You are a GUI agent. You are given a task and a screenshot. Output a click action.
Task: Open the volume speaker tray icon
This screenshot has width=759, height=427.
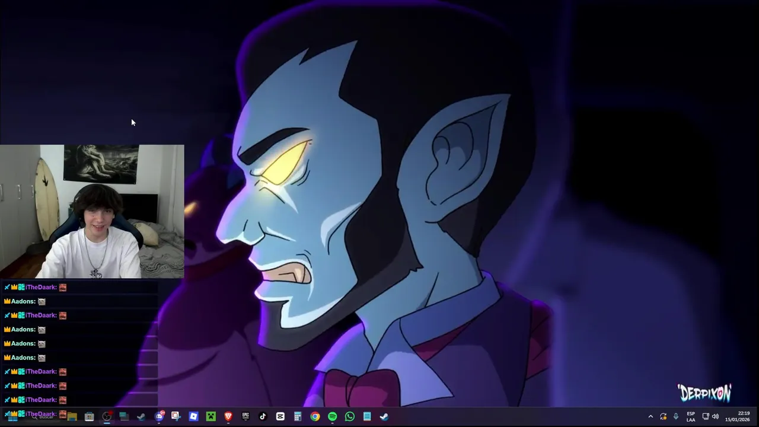[x=715, y=416]
